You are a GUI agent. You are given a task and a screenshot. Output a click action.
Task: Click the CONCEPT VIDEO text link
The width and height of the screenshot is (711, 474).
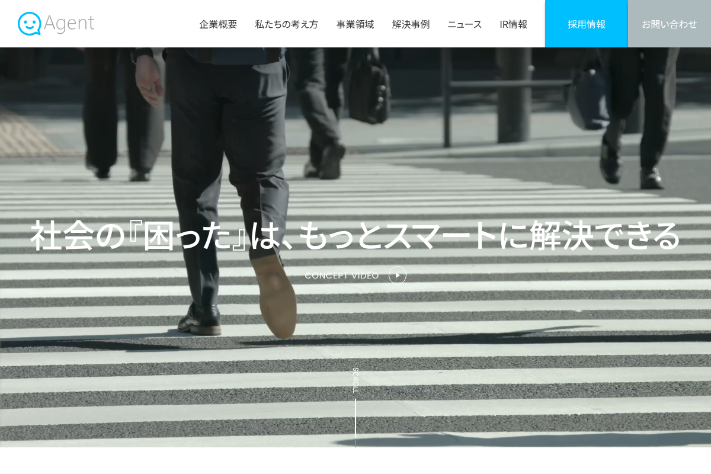(x=342, y=276)
